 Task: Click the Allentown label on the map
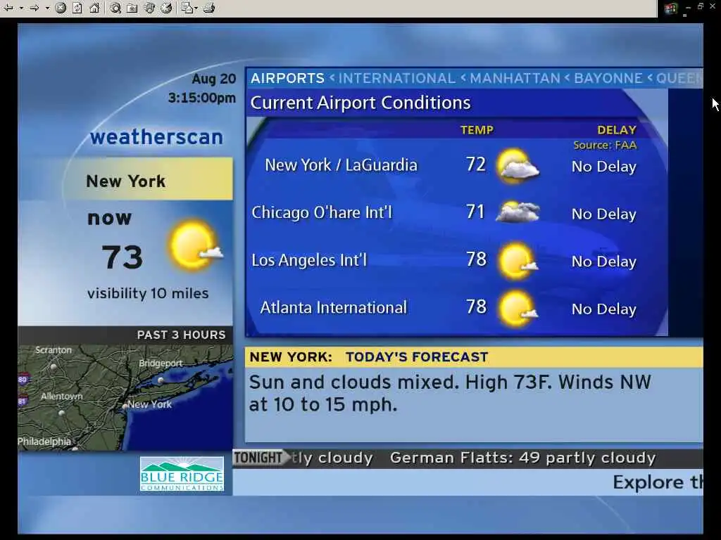(62, 397)
